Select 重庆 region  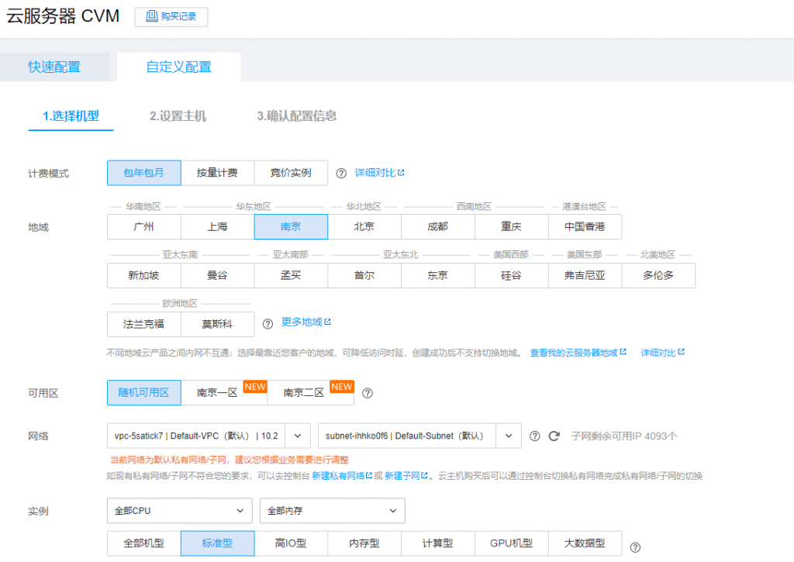click(512, 227)
